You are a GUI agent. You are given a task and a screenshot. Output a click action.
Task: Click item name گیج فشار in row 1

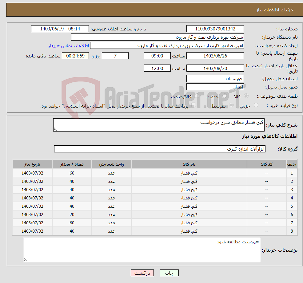(189, 173)
